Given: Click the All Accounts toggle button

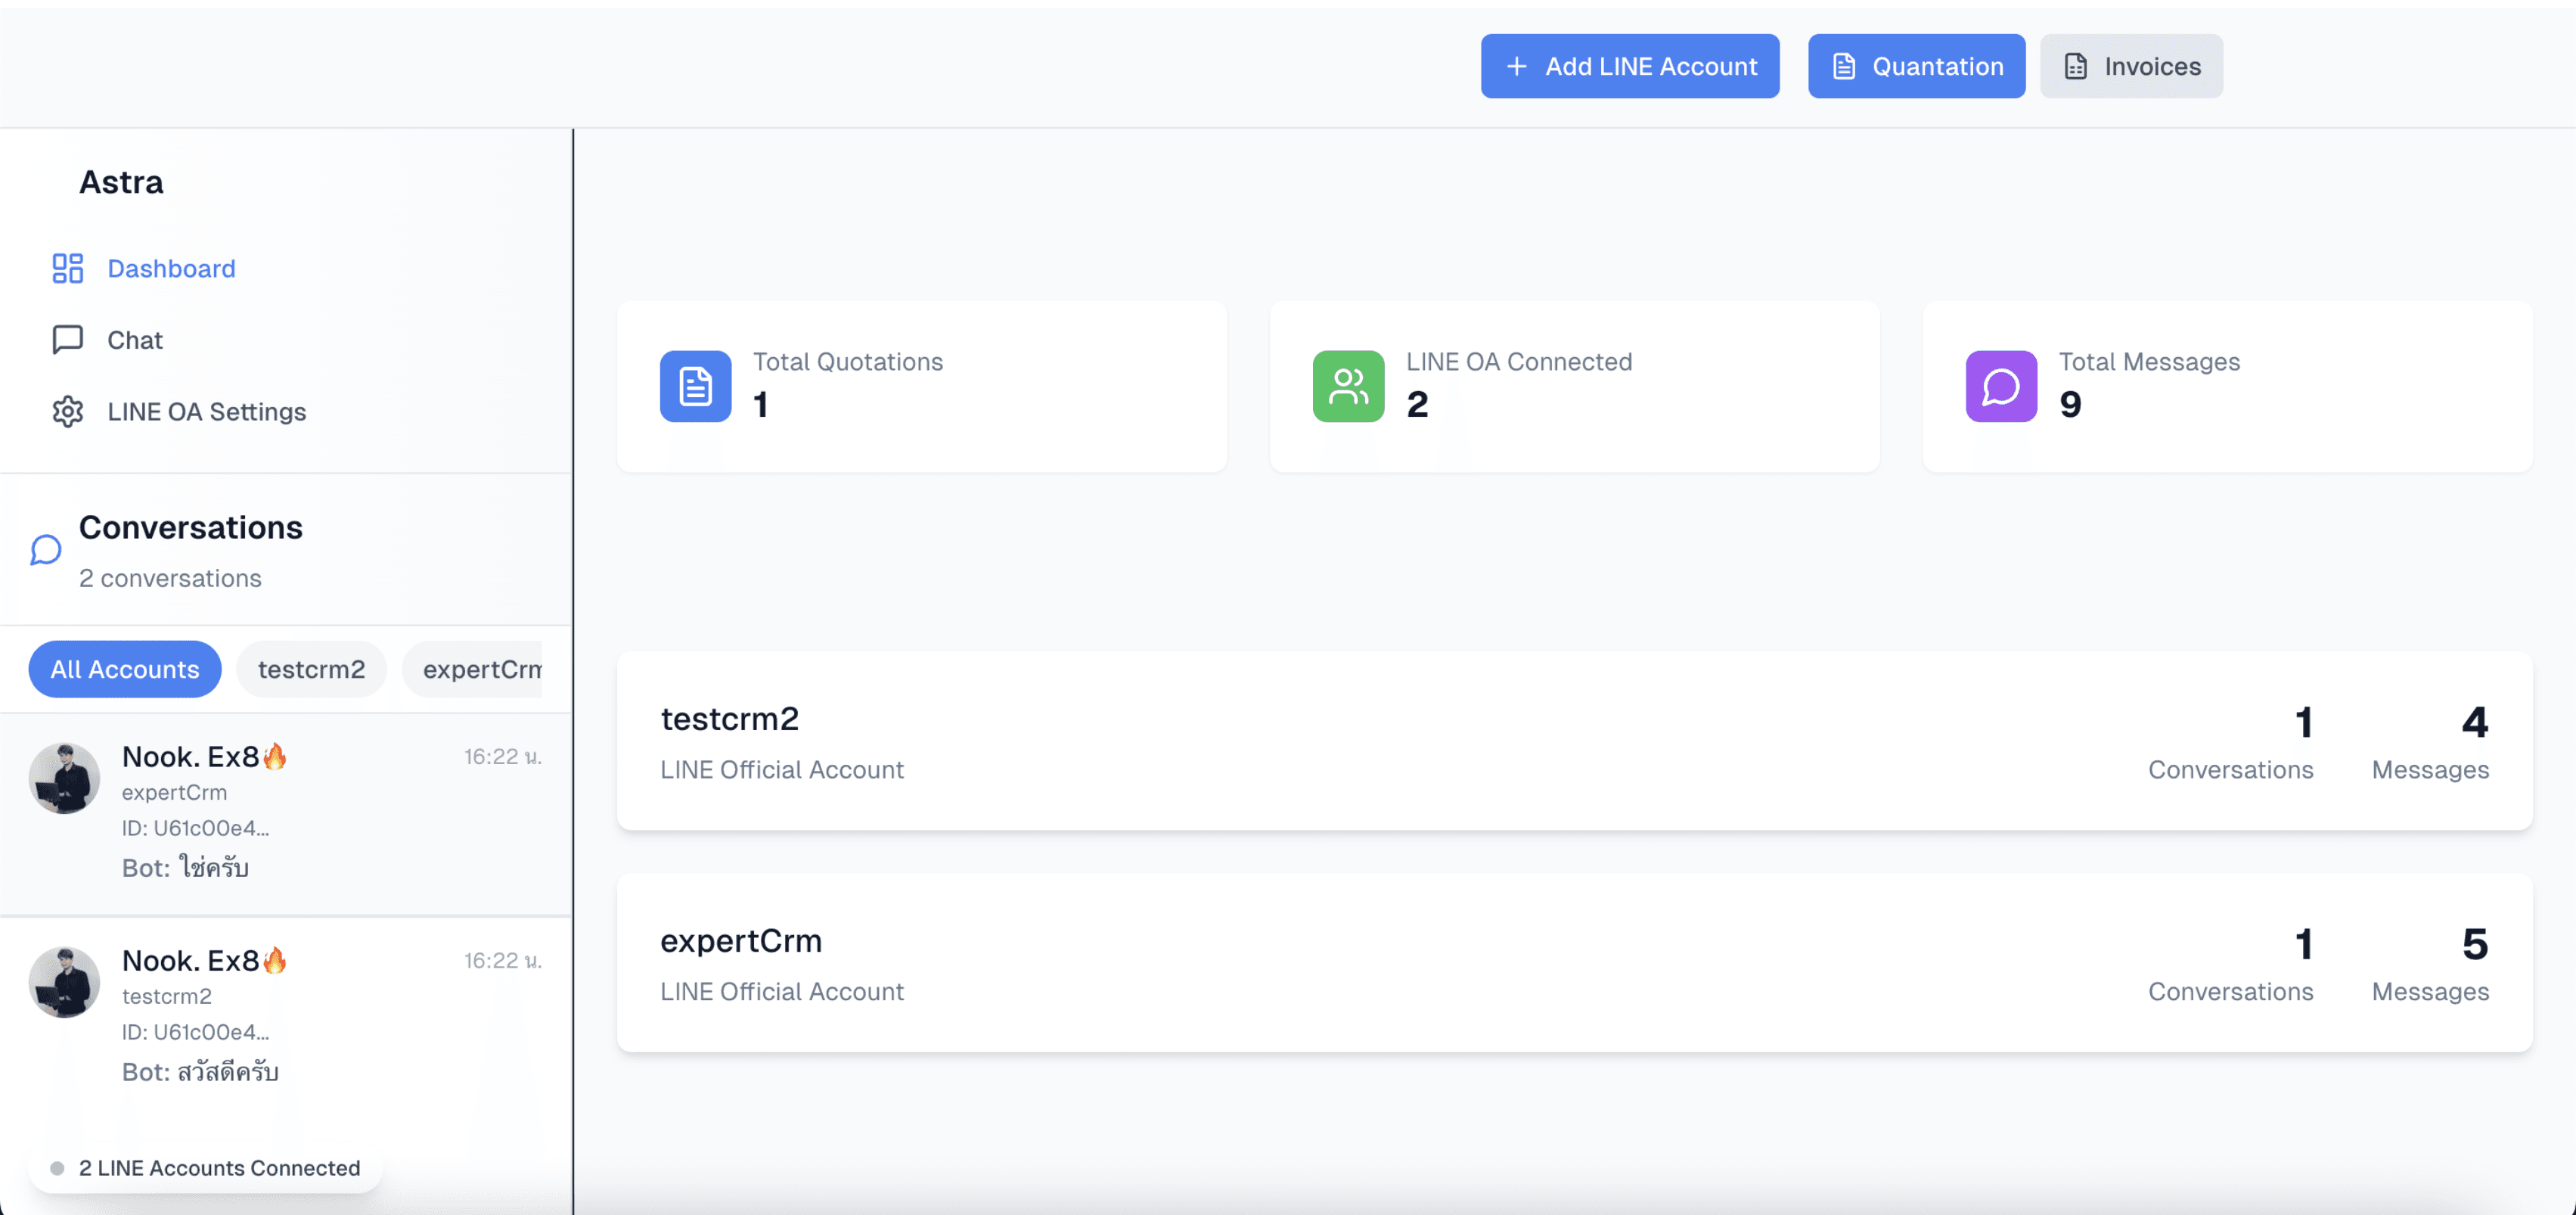Looking at the screenshot, I should pos(125,667).
